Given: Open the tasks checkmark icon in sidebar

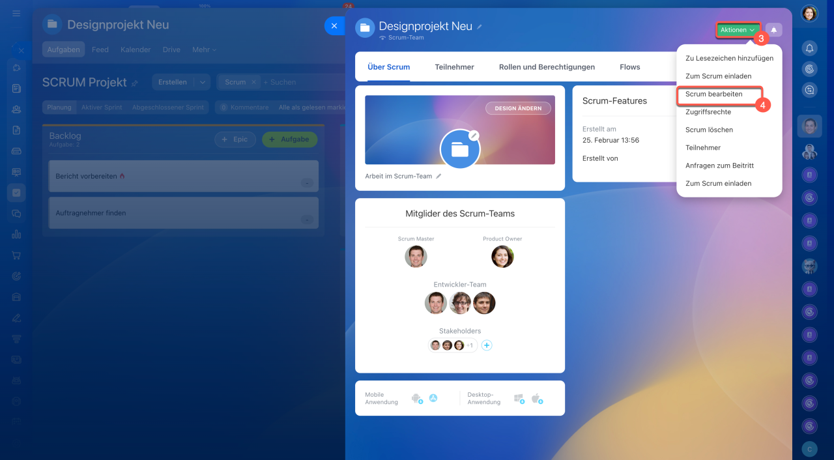Looking at the screenshot, I should [16, 193].
